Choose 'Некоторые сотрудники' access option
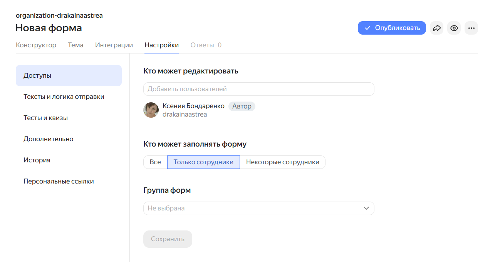 (x=282, y=162)
